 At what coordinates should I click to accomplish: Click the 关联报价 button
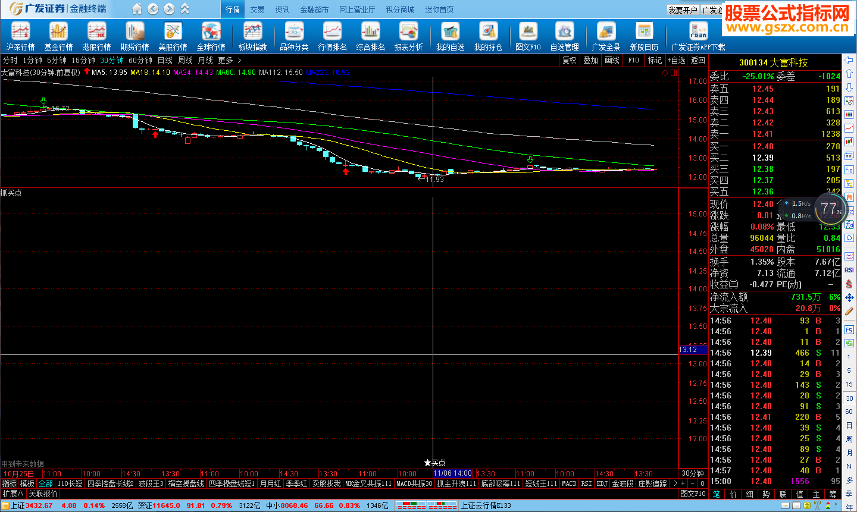coord(43,494)
